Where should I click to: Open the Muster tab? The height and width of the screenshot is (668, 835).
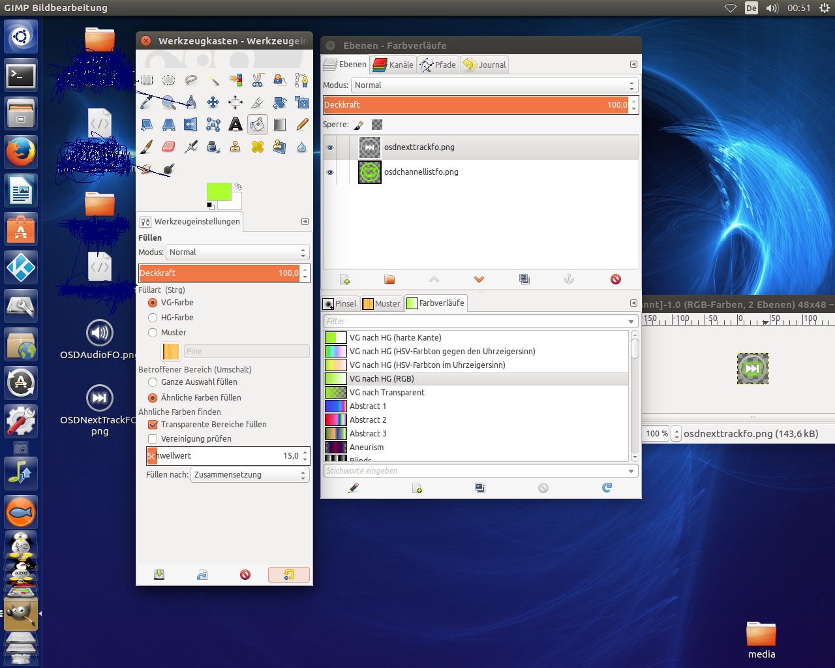pyautogui.click(x=382, y=303)
